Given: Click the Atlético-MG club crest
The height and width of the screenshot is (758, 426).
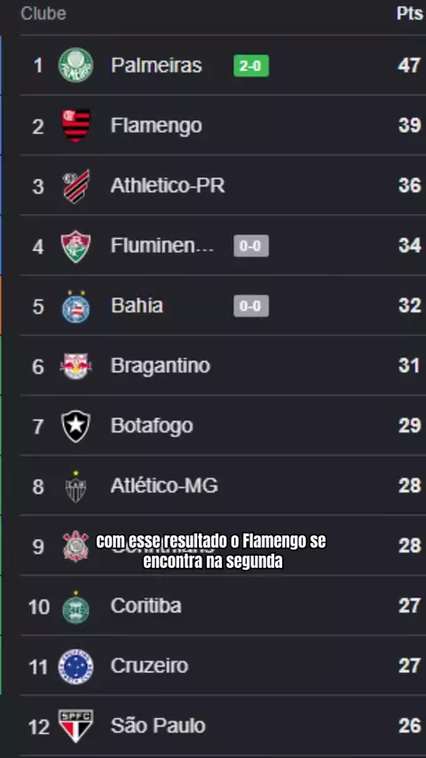Looking at the screenshot, I should point(76,486).
